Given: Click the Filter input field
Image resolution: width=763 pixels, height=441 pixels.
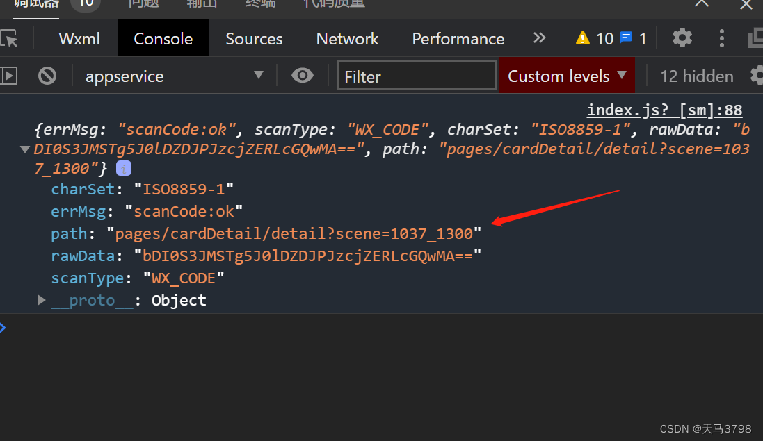Looking at the screenshot, I should click(x=416, y=76).
